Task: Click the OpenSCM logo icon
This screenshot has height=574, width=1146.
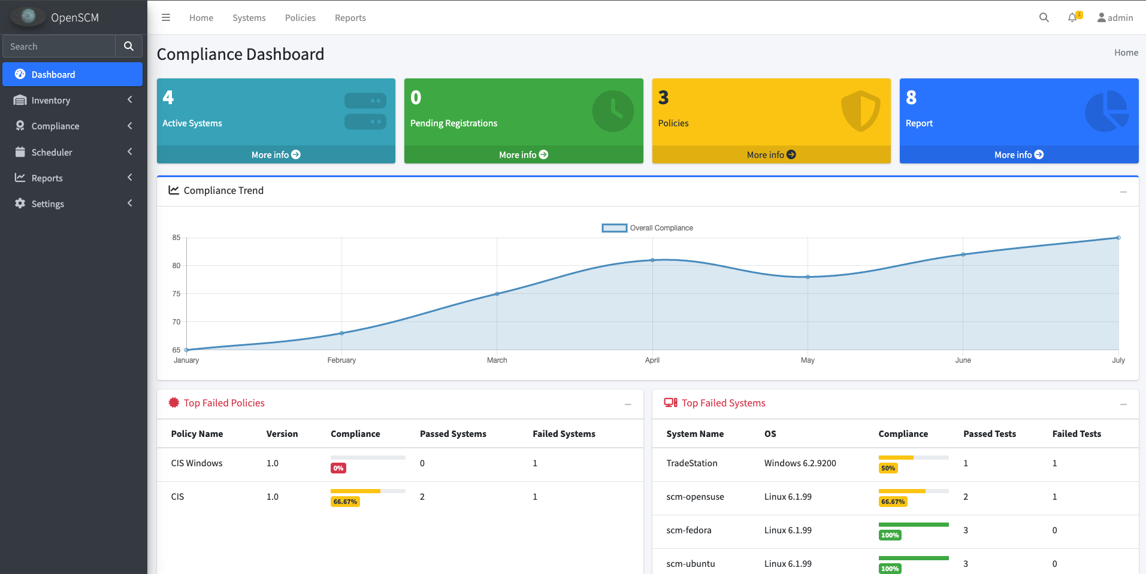Action: (28, 17)
